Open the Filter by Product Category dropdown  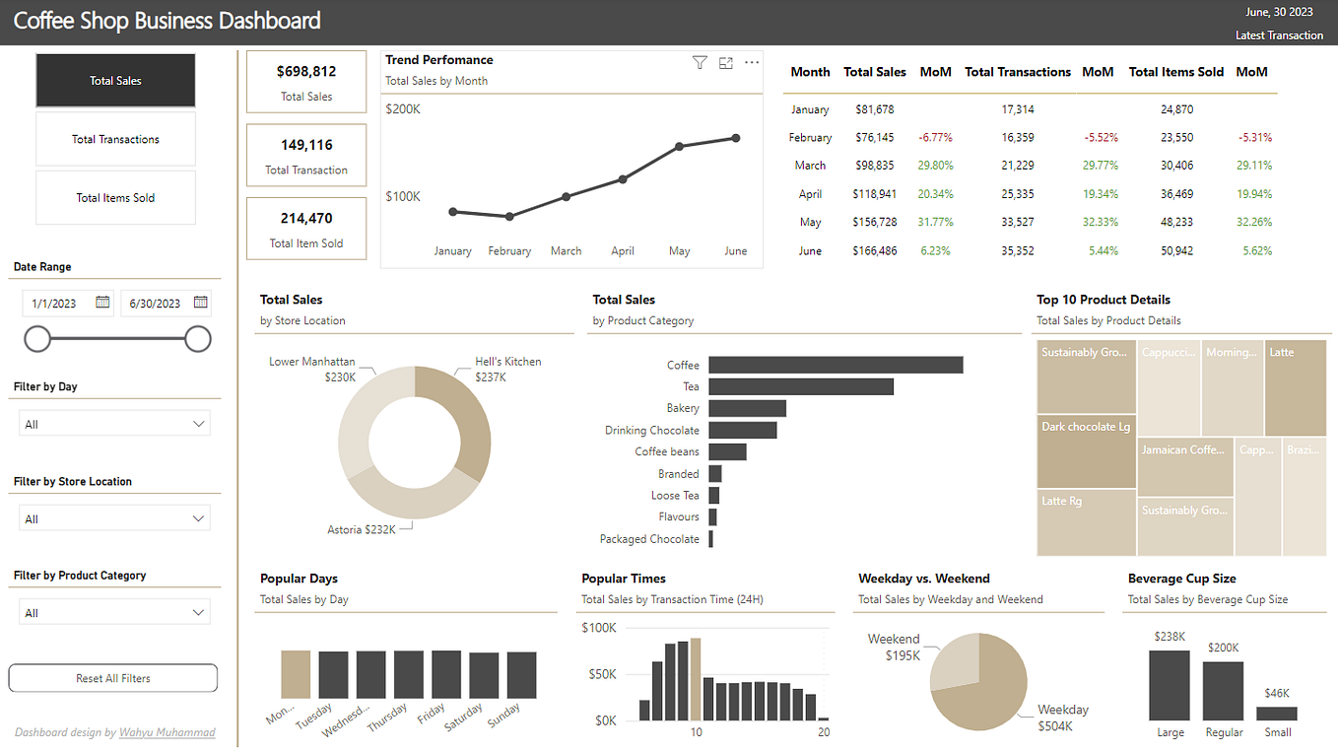coord(113,611)
